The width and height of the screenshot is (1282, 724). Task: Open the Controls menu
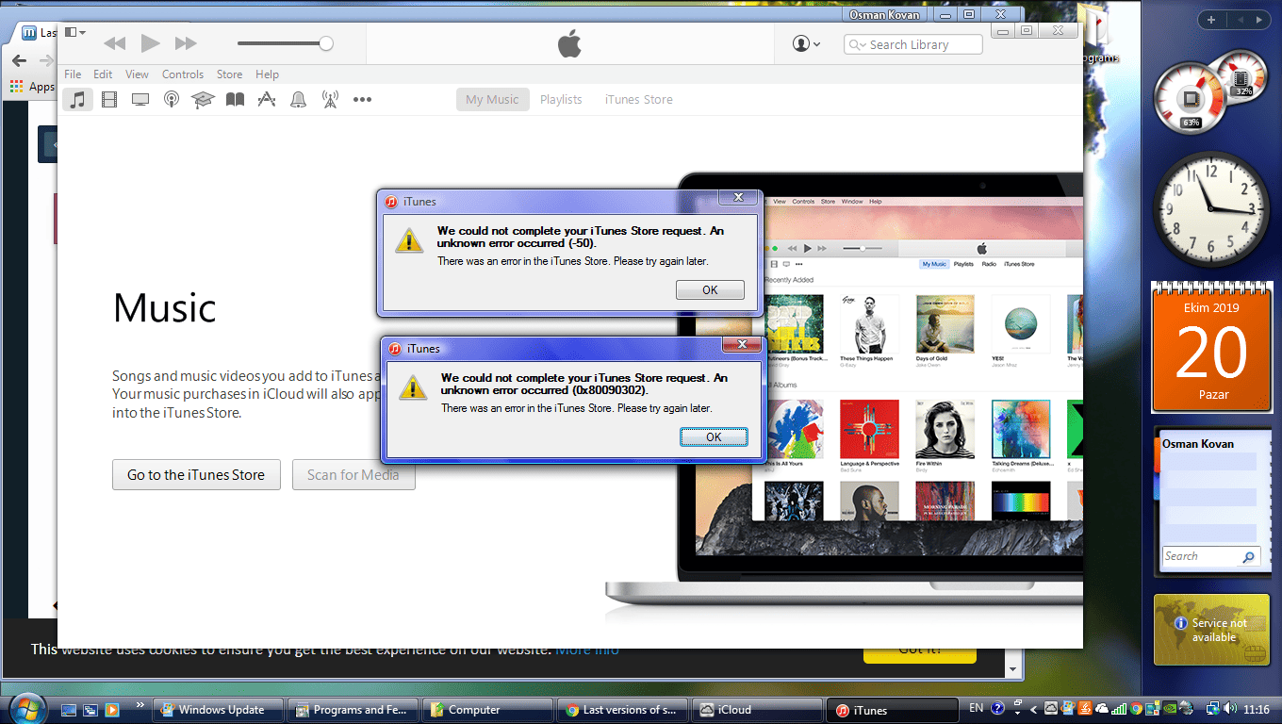coord(182,74)
